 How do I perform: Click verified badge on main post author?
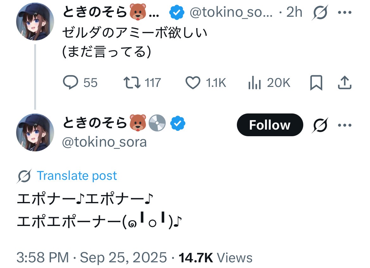pos(178,124)
